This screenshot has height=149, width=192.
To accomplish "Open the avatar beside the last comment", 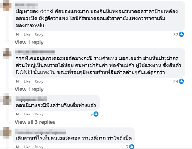I will point(6,133).
